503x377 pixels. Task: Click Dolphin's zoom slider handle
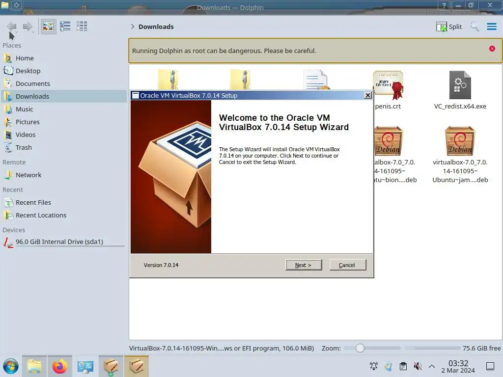coord(360,348)
